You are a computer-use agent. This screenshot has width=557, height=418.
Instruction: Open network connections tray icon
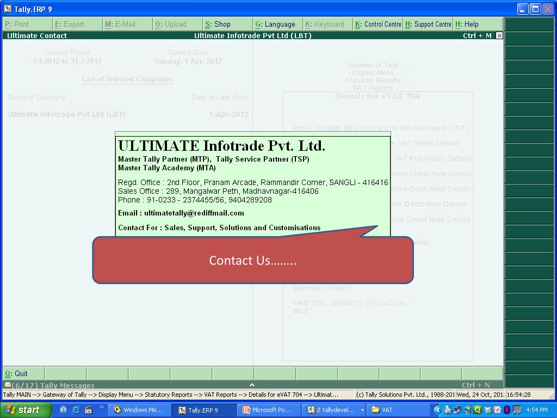tap(457, 410)
